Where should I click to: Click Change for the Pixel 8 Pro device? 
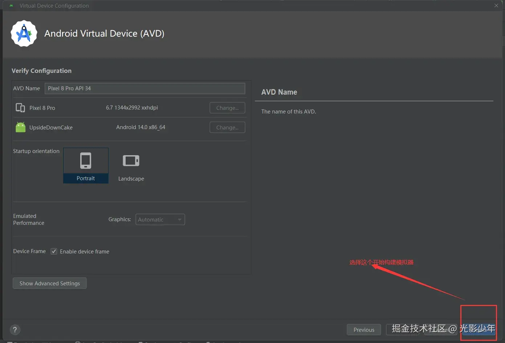click(227, 108)
